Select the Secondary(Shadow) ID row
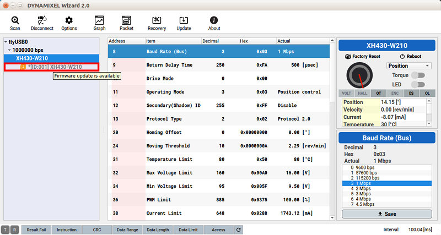Viewport: 441px width, 235px height. click(x=218, y=105)
